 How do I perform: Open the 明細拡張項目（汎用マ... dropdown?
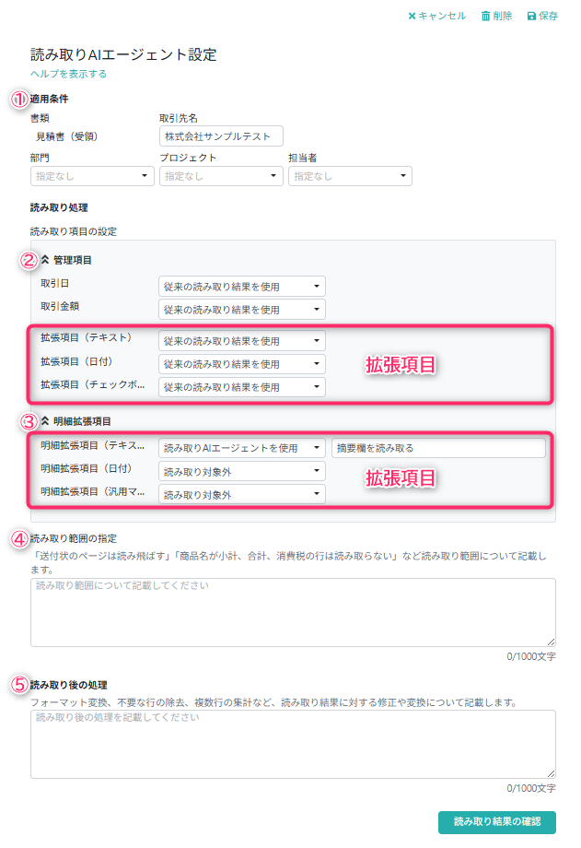241,495
